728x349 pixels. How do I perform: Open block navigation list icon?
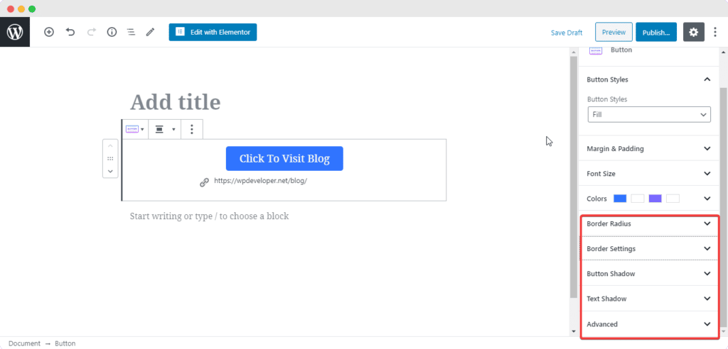132,33
